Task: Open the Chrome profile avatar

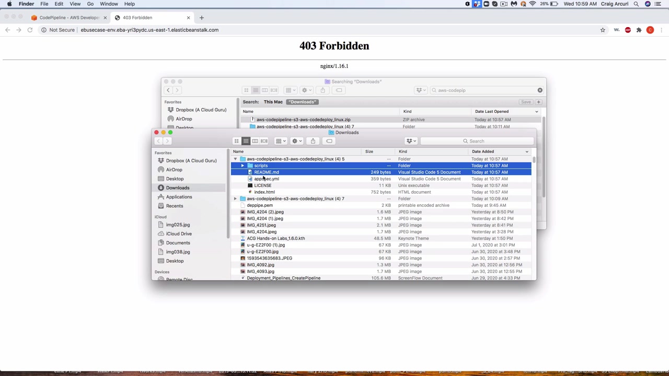Action: 650,30
